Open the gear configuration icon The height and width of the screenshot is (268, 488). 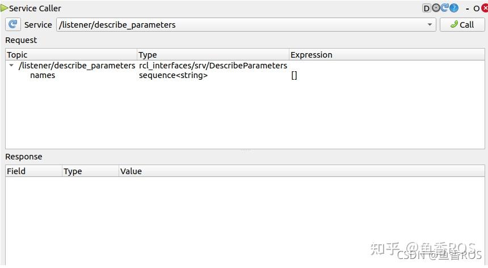coord(436,8)
